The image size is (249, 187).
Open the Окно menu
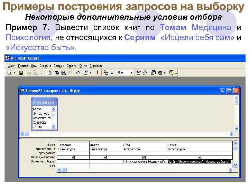click(83, 66)
